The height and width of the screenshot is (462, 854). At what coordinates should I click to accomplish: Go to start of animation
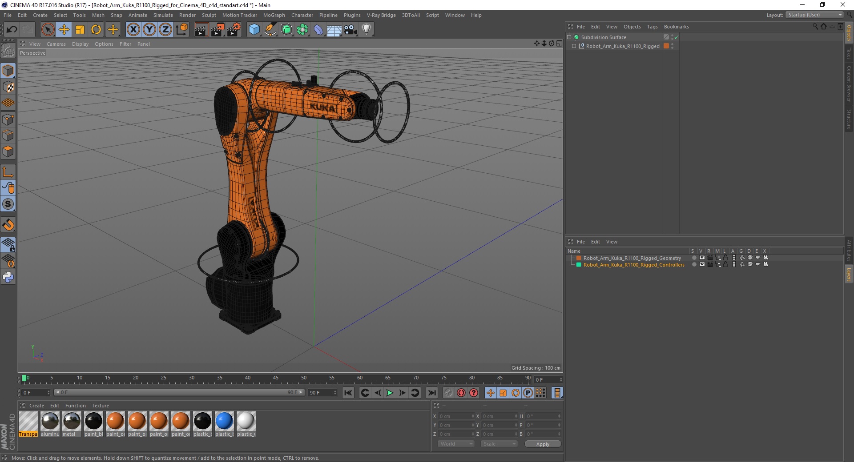tap(348, 393)
